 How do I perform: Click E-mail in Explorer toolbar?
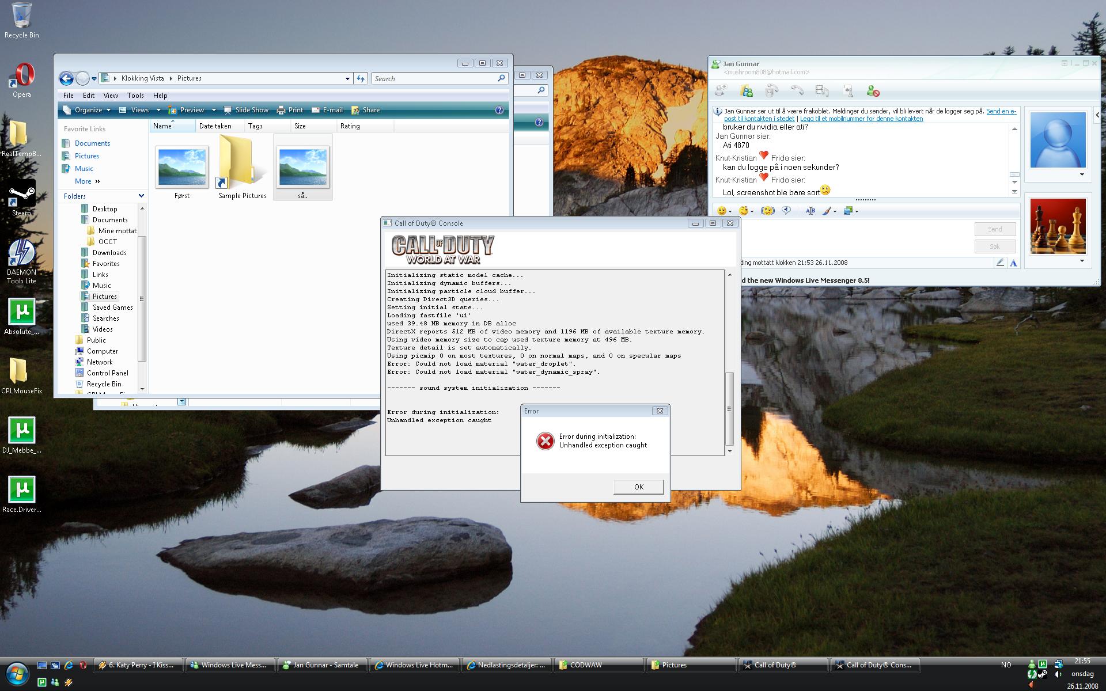click(327, 110)
